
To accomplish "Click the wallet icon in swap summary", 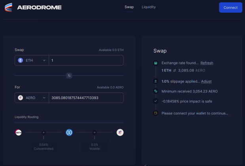I will point(156,113).
